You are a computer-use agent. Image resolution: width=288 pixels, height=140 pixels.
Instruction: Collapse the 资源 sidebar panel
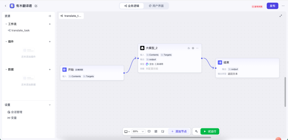tap(50, 16)
